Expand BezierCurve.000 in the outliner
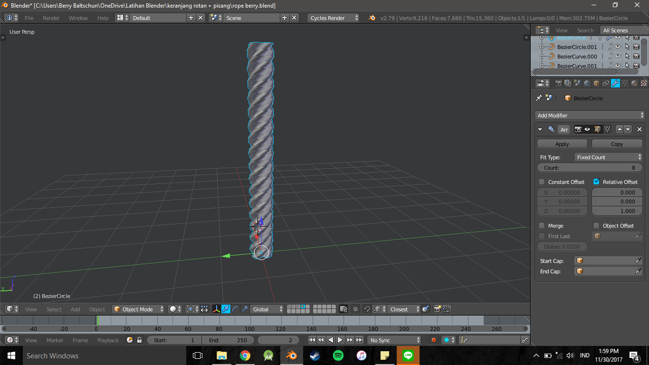 [542, 57]
